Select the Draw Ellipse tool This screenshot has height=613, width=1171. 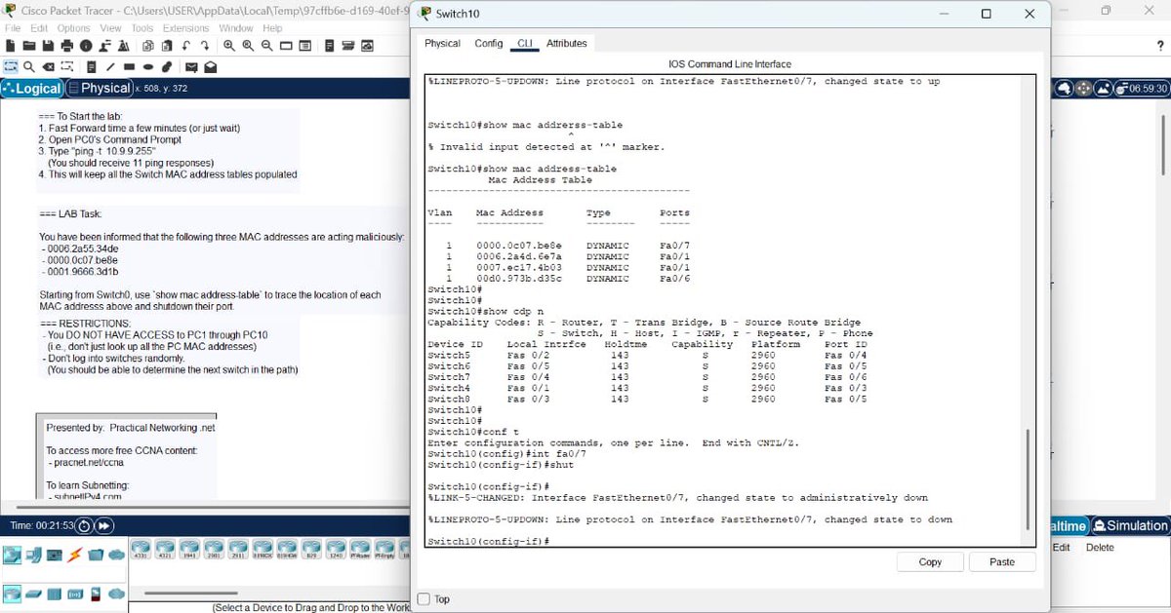pos(148,67)
